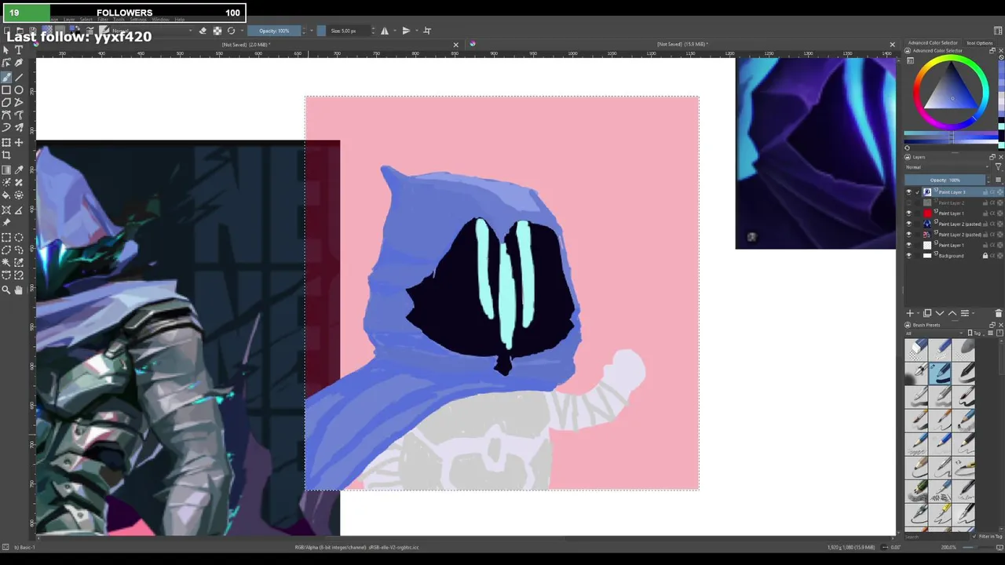The height and width of the screenshot is (565, 1005).
Task: Select Paint Layer 1 with red thumbnail
Action: [x=953, y=213]
